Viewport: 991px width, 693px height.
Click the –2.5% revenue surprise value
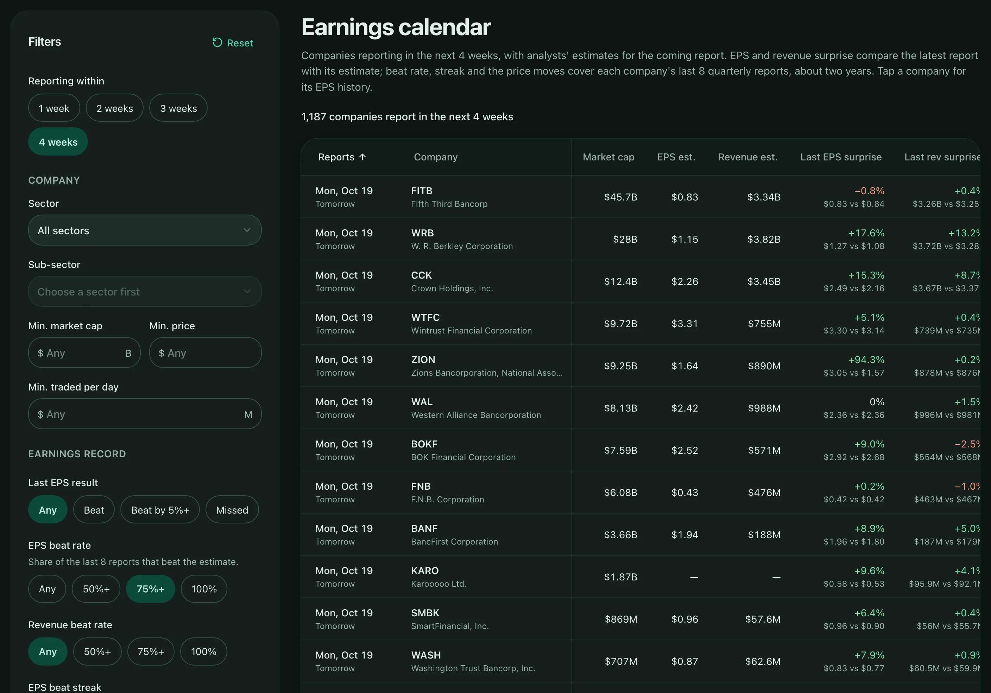pyautogui.click(x=967, y=444)
